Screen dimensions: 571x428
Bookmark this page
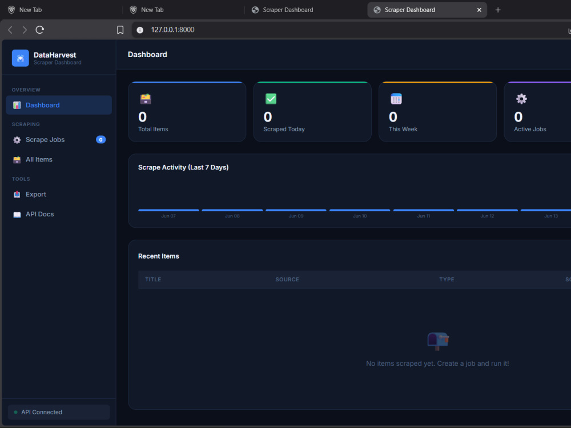[120, 30]
